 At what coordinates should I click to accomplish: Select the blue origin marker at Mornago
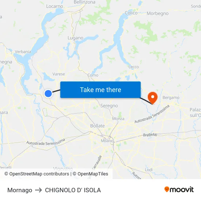[x=48, y=94]
